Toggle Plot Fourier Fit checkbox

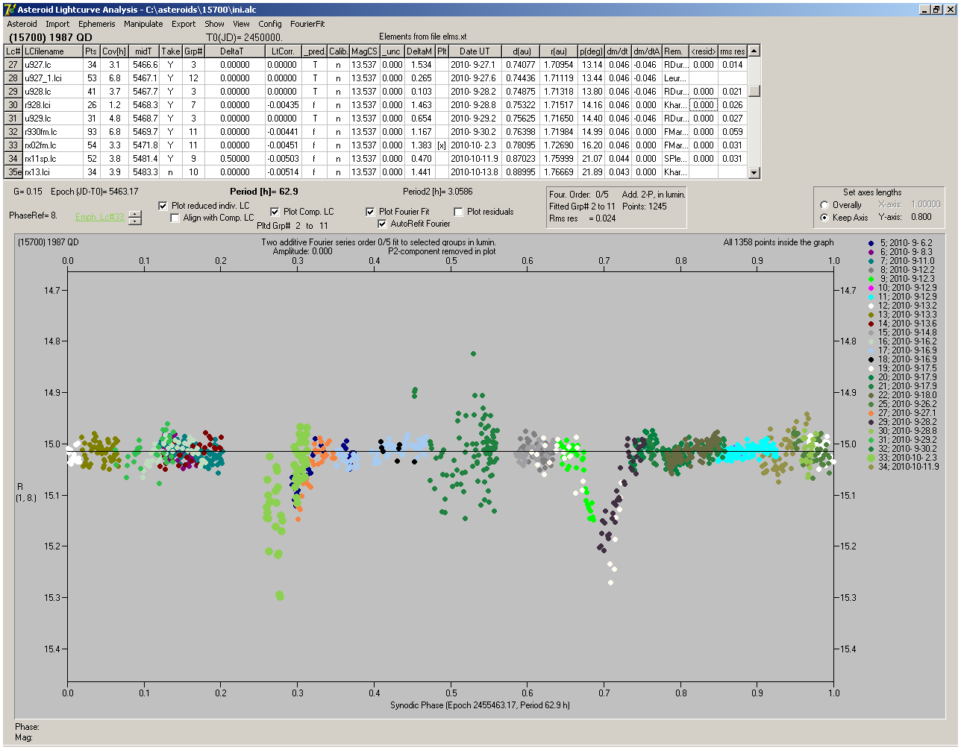pos(370,212)
